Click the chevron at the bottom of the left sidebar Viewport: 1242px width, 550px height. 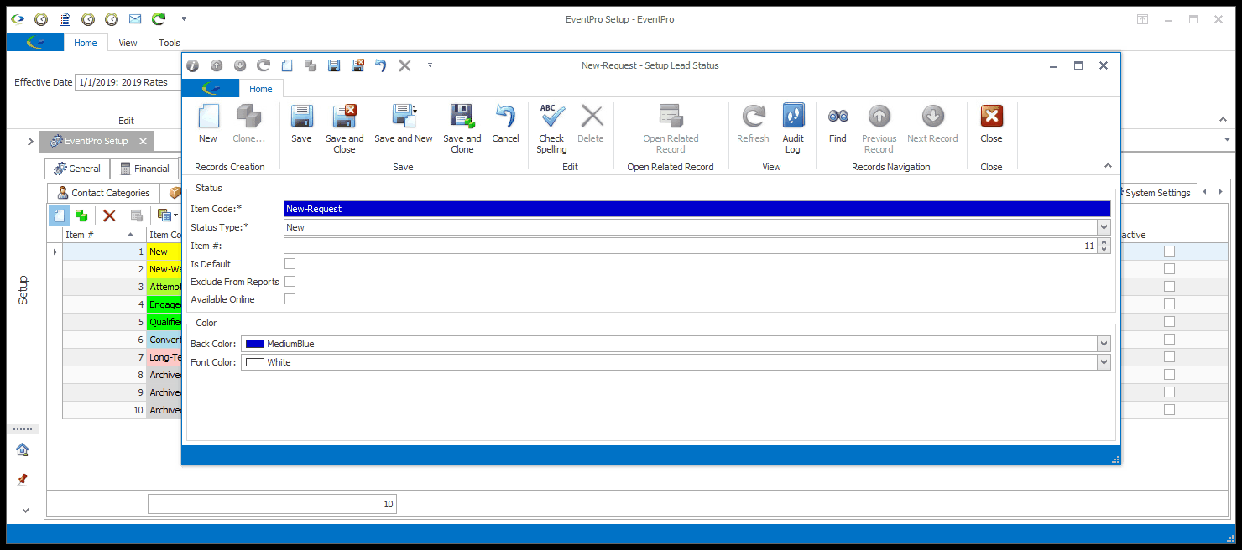coord(24,510)
